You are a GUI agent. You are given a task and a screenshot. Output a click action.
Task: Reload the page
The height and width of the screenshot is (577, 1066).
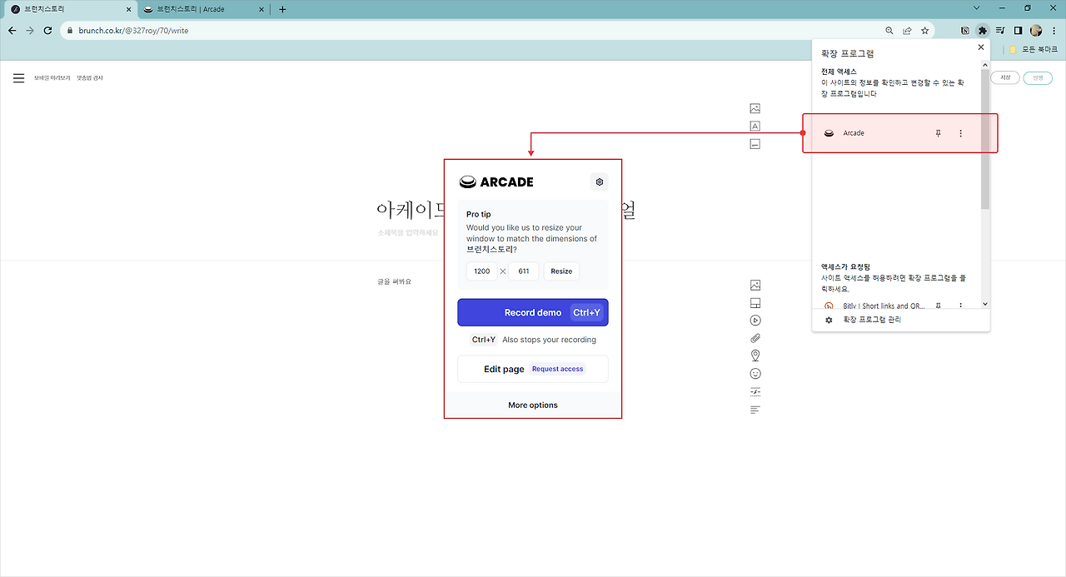(47, 31)
